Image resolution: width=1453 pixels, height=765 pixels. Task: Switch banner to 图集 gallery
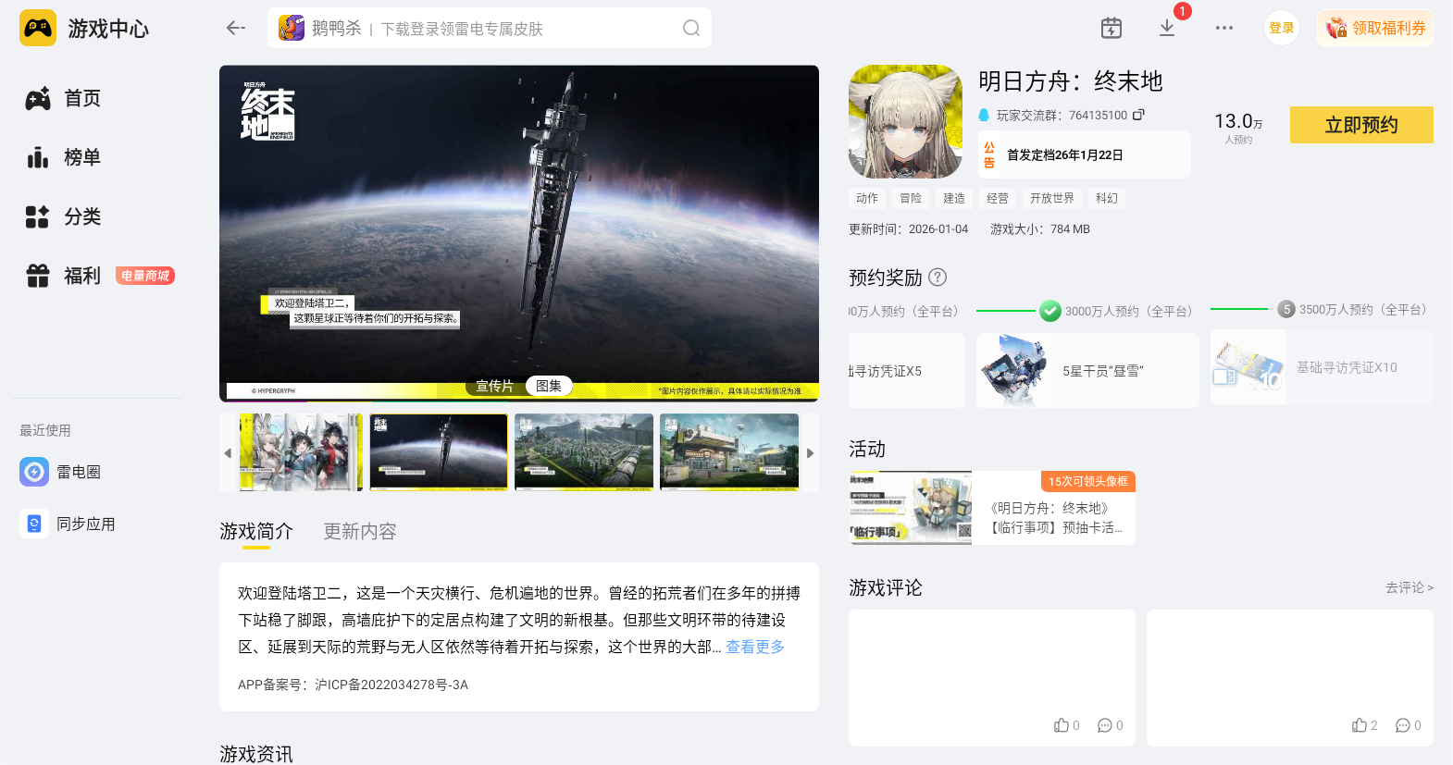(549, 386)
